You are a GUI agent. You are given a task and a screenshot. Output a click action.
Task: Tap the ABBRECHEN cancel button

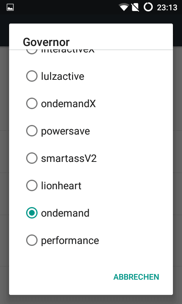pos(136,277)
